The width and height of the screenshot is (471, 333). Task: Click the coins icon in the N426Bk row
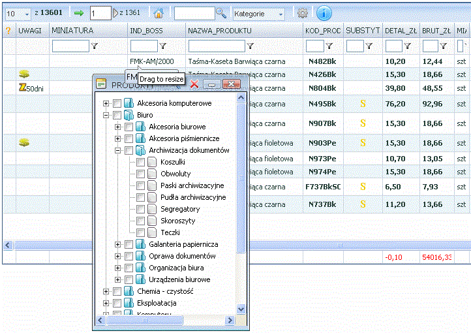click(x=24, y=74)
